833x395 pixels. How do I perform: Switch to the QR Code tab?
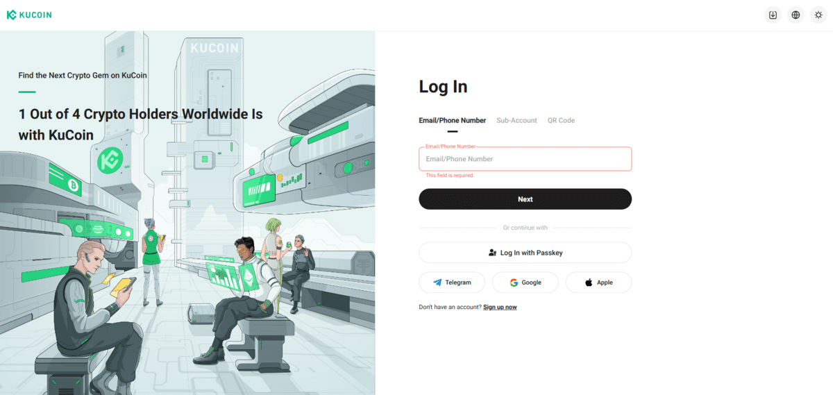coord(561,120)
